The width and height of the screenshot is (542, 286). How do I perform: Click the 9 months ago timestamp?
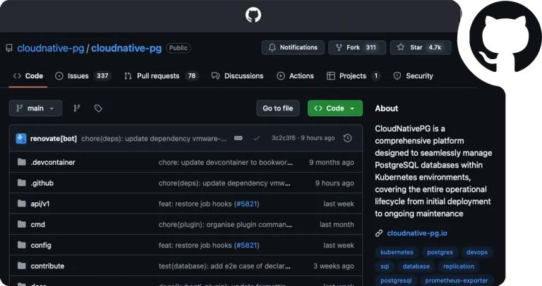332,163
